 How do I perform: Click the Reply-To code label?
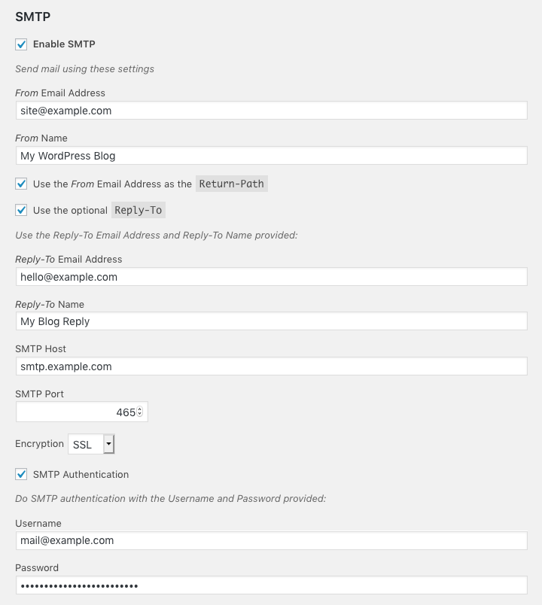tap(138, 210)
